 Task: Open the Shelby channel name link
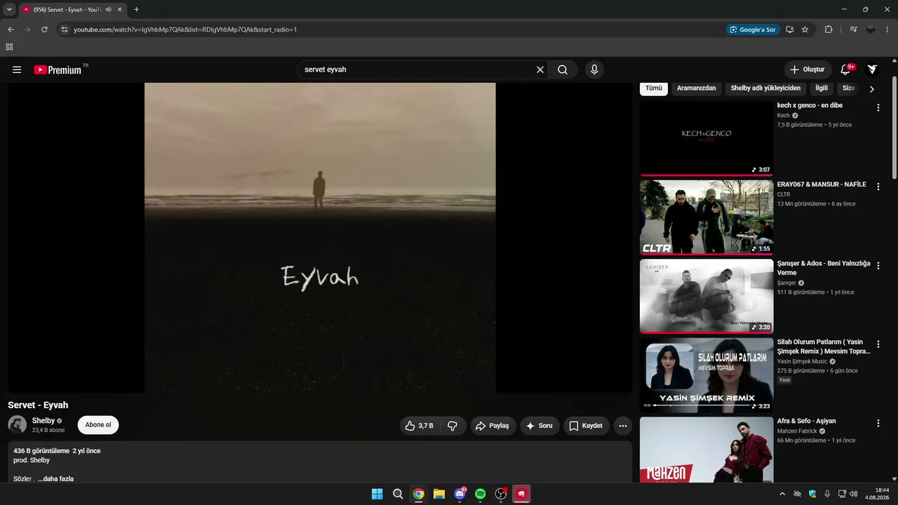point(43,421)
